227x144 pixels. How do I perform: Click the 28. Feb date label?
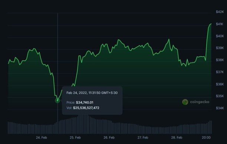click(177, 137)
